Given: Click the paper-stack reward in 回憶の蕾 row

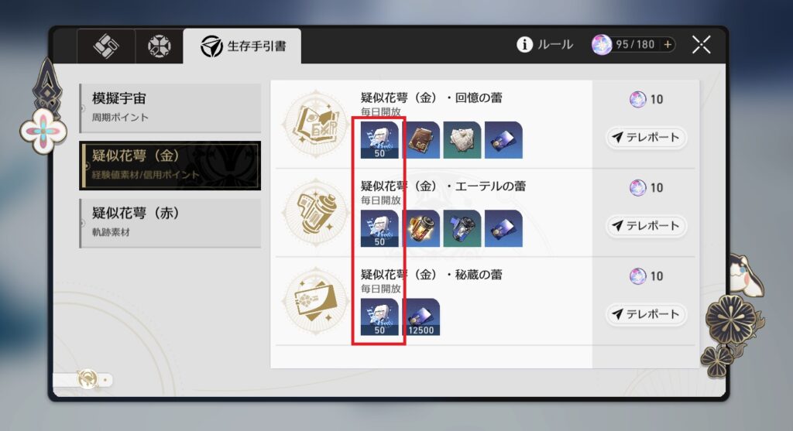Looking at the screenshot, I should pos(462,140).
